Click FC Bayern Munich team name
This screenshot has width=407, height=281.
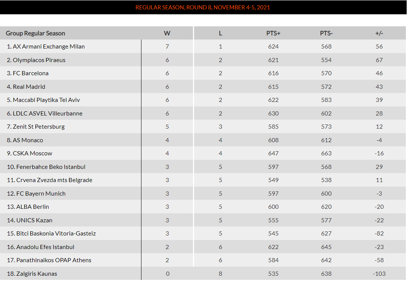point(41,194)
